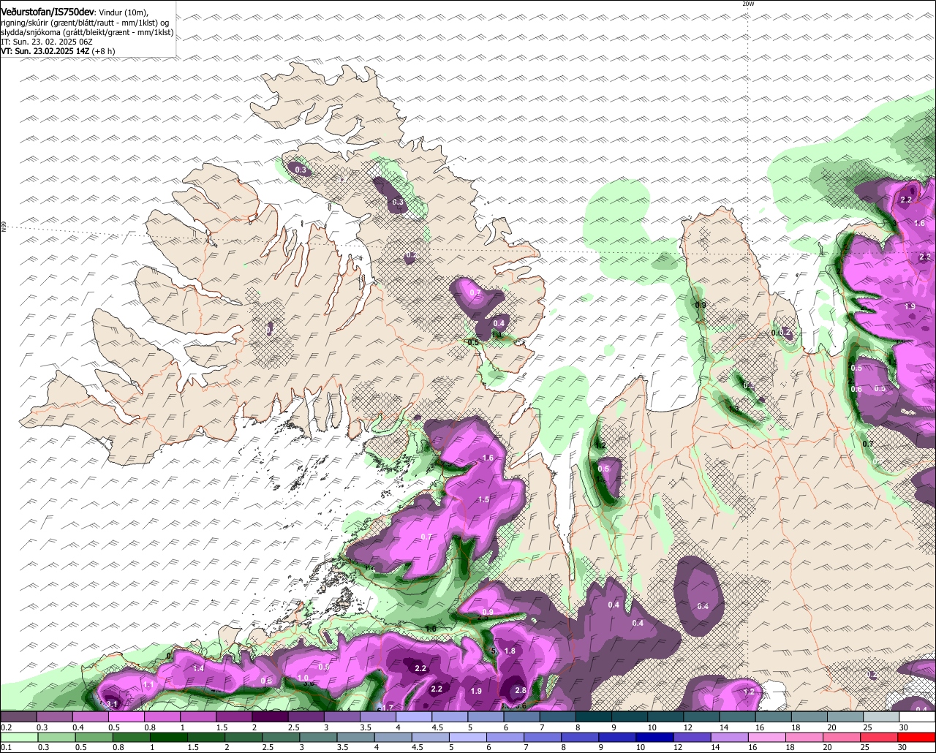The height and width of the screenshot is (753, 936).
Task: Click the 2.8 snowfall value on the map
Action: [x=521, y=691]
